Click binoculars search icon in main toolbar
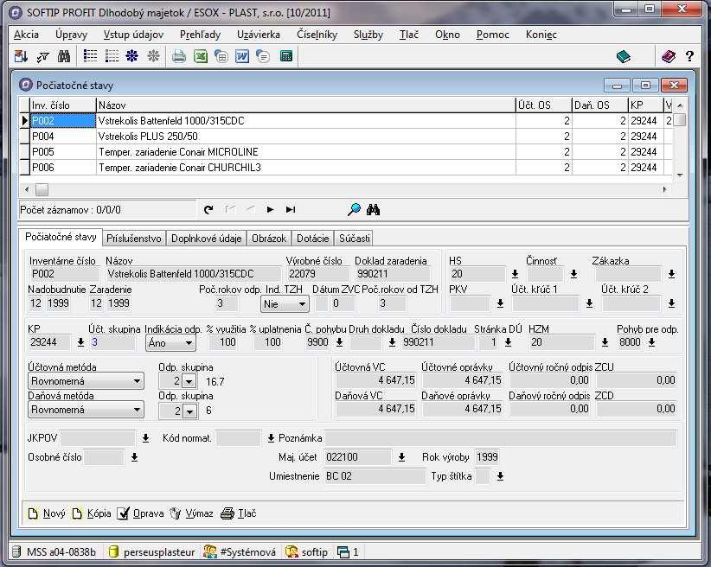Screen dimensions: 711x567 pos(64,56)
